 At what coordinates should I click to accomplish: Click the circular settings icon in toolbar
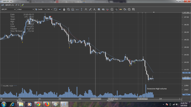tap(129, 9)
